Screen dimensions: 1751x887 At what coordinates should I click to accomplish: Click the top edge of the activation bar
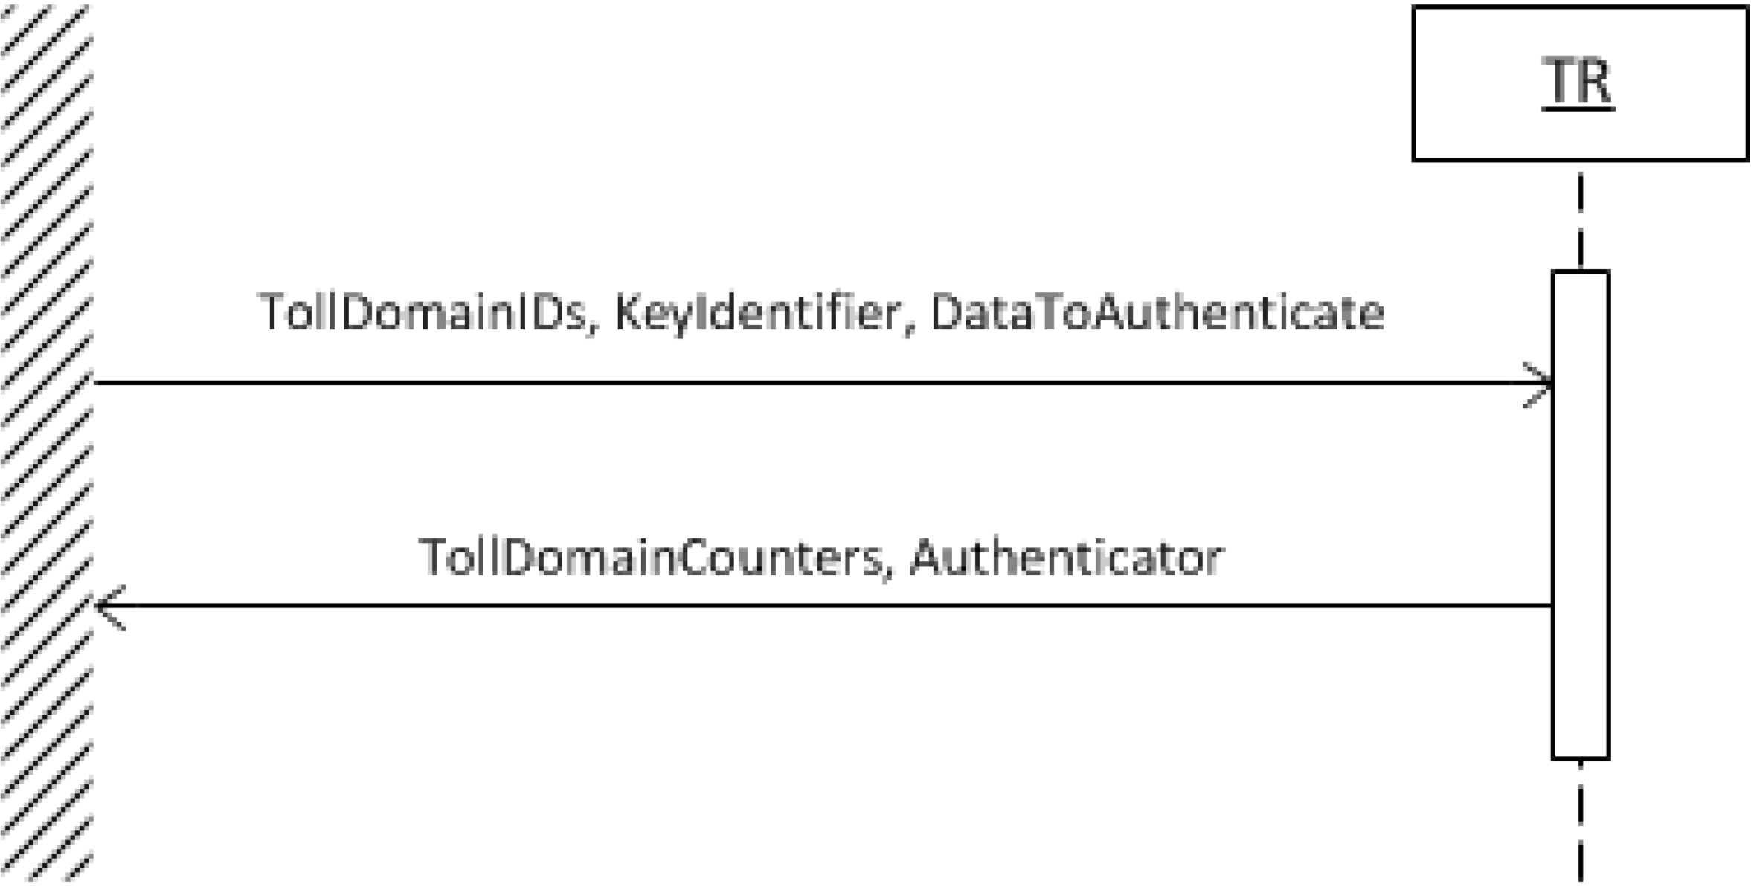pyautogui.click(x=1580, y=271)
